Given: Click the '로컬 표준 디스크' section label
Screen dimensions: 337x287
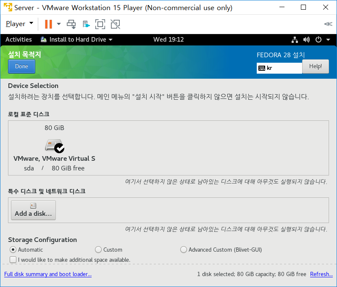Looking at the screenshot, I should tap(29, 114).
